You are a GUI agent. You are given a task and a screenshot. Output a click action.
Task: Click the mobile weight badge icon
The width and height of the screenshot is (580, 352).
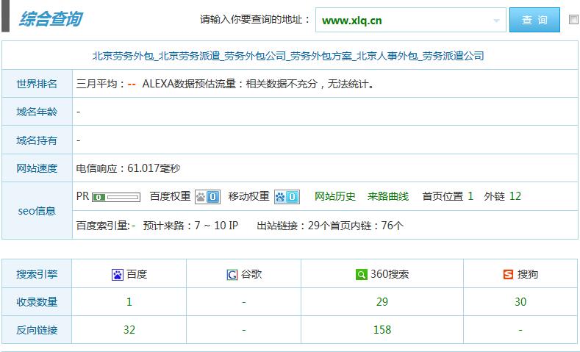(x=287, y=197)
